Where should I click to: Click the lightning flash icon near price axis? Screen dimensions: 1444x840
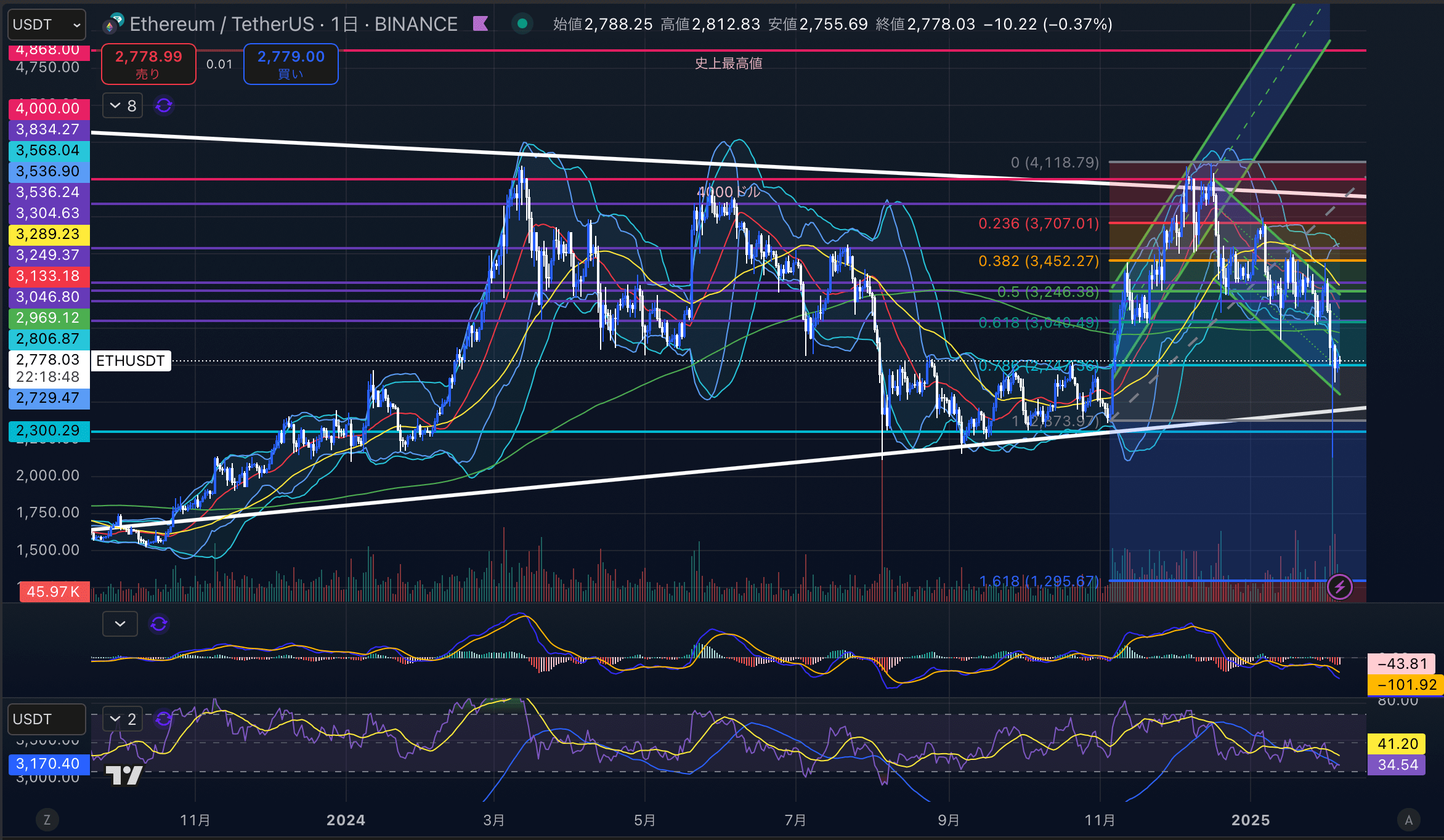point(1339,587)
